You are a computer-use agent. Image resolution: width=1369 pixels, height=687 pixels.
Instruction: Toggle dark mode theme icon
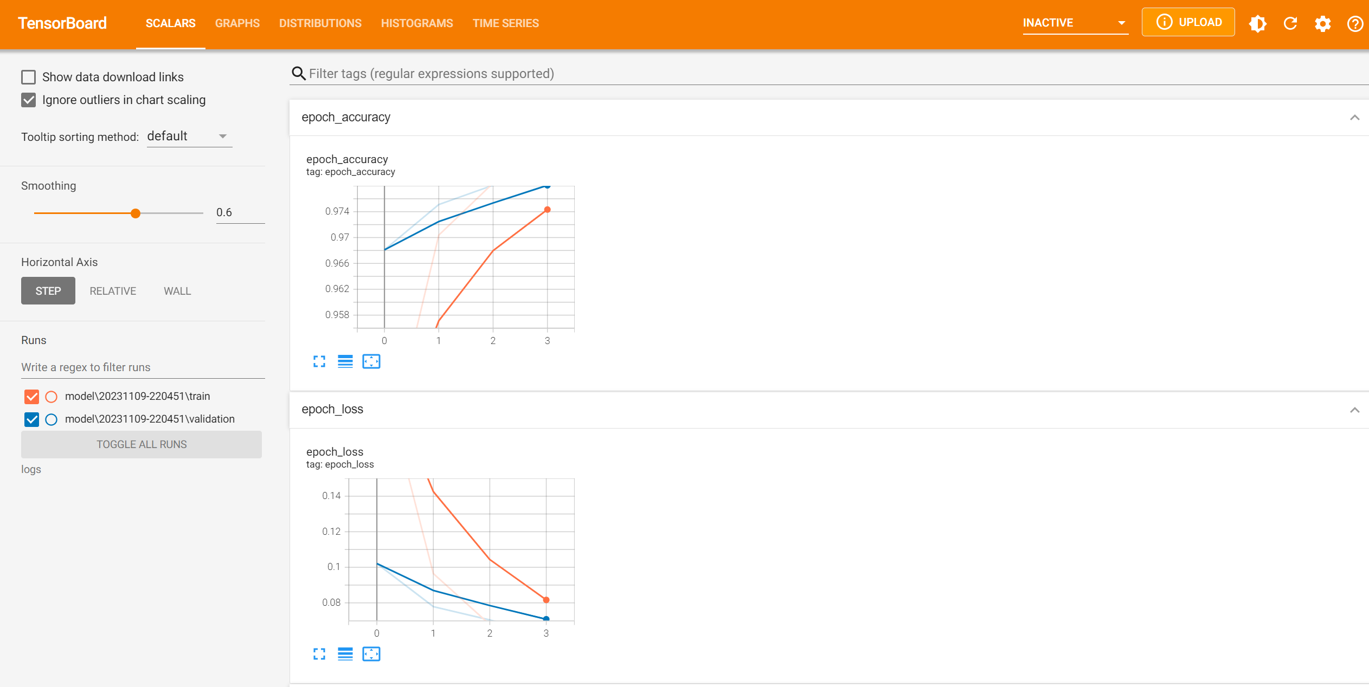click(x=1257, y=23)
